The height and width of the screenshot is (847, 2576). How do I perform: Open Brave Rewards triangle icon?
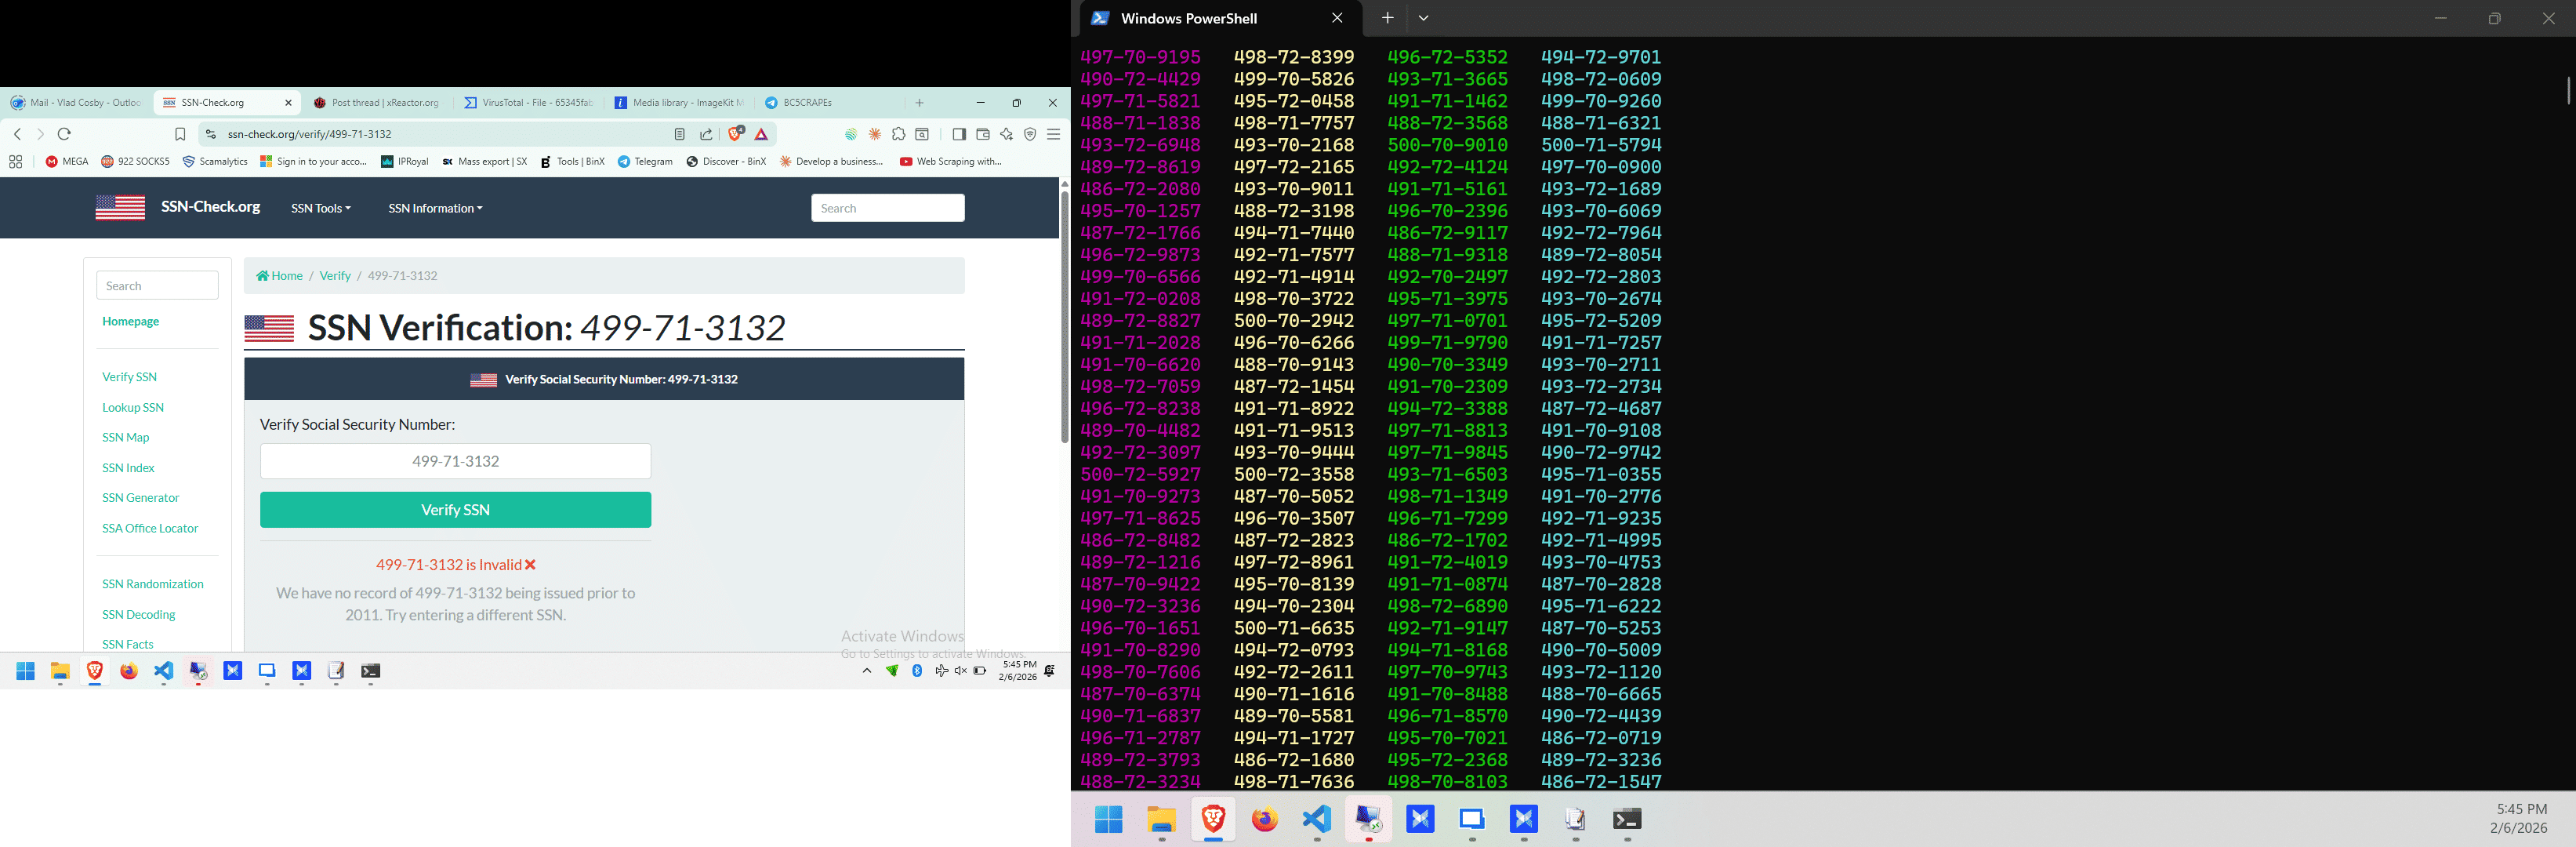tap(762, 134)
